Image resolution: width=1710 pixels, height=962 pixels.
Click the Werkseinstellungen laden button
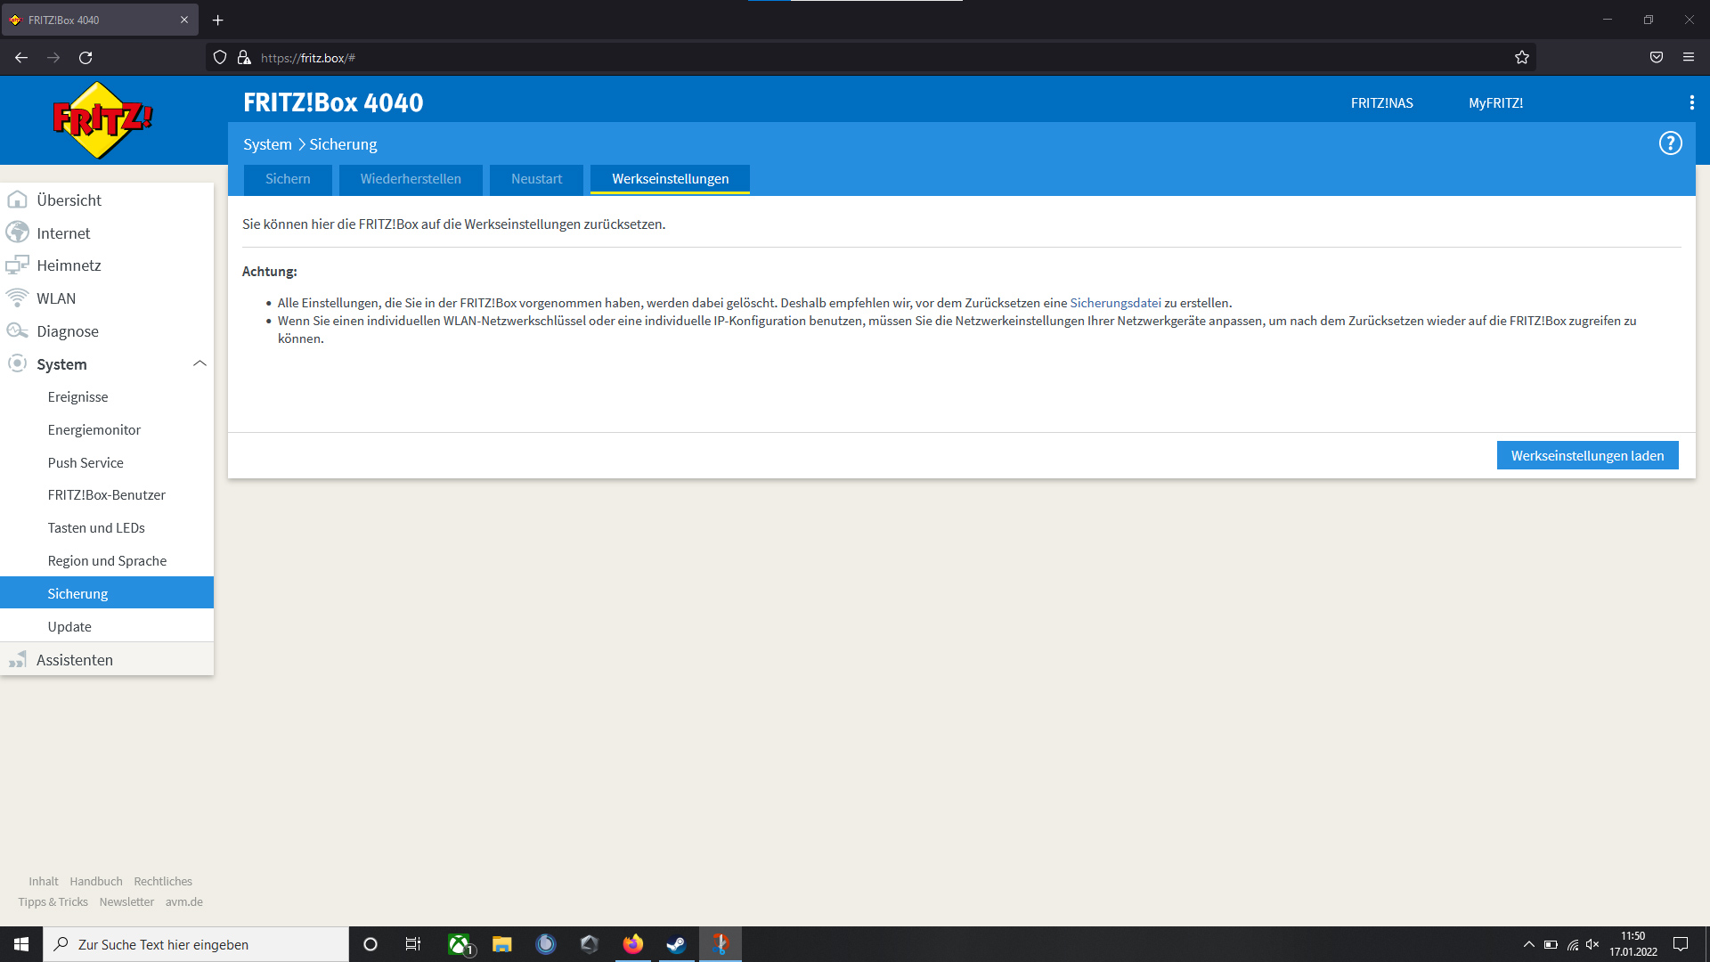click(x=1587, y=455)
